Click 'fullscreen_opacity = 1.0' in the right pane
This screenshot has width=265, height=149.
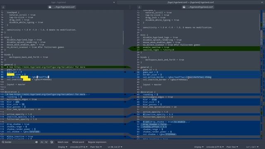click(158, 117)
